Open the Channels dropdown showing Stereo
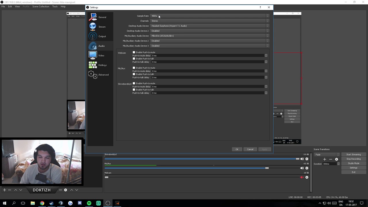368x207 pixels. (x=210, y=21)
